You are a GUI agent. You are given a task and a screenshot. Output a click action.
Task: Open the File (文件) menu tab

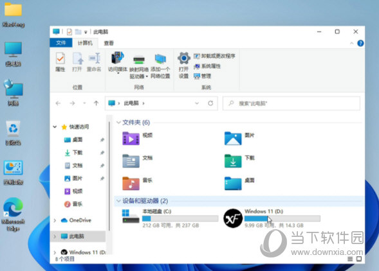(61, 43)
